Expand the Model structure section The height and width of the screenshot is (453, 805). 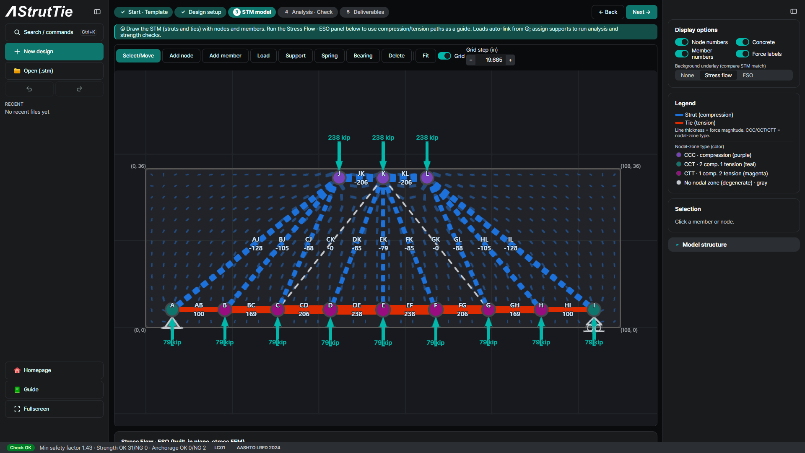[x=734, y=245]
